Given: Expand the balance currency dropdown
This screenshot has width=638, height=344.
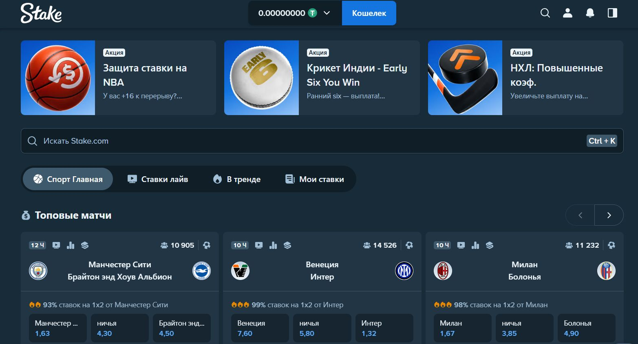Looking at the screenshot, I should (x=327, y=13).
